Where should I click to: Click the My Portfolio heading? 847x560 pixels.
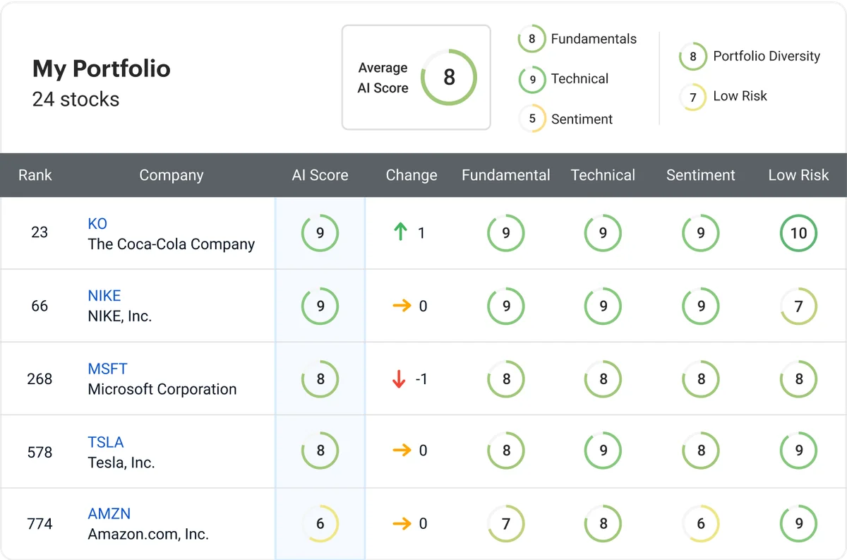pyautogui.click(x=101, y=68)
